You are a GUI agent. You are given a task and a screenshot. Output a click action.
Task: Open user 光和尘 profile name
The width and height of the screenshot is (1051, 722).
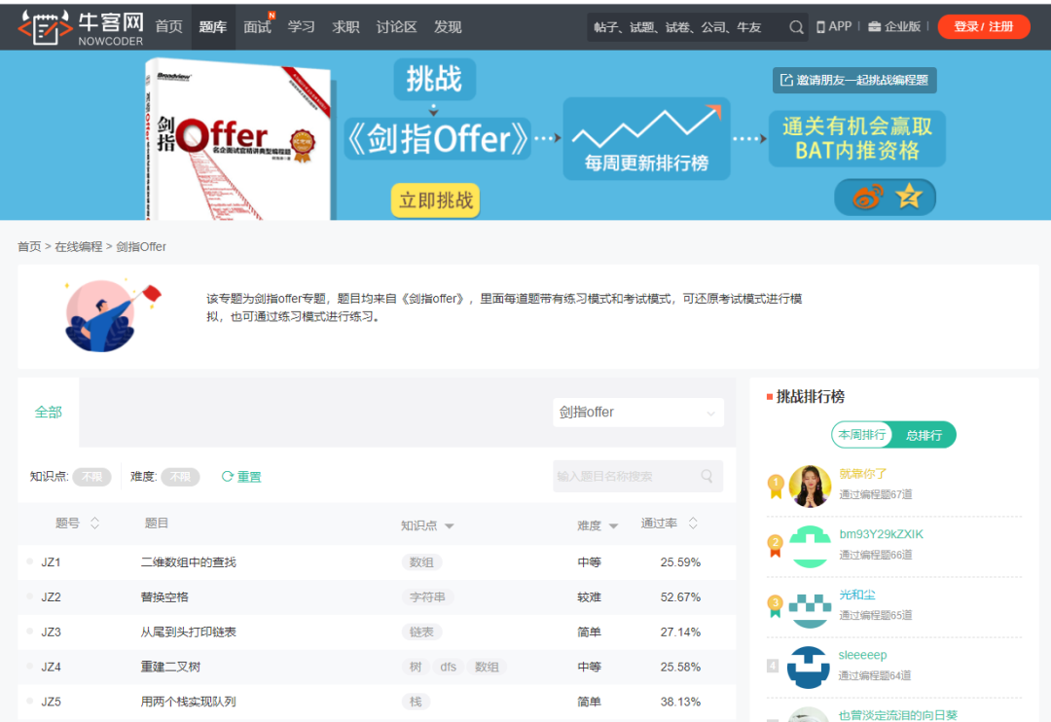point(857,595)
